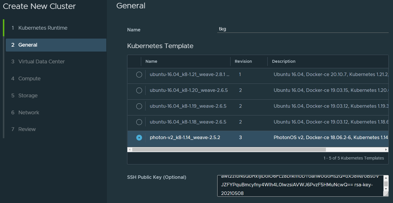Click the Revision column header

[243, 61]
